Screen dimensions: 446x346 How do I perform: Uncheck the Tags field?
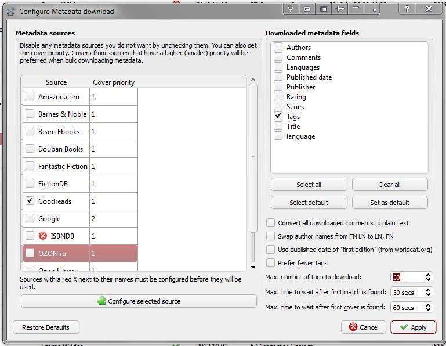coord(278,116)
